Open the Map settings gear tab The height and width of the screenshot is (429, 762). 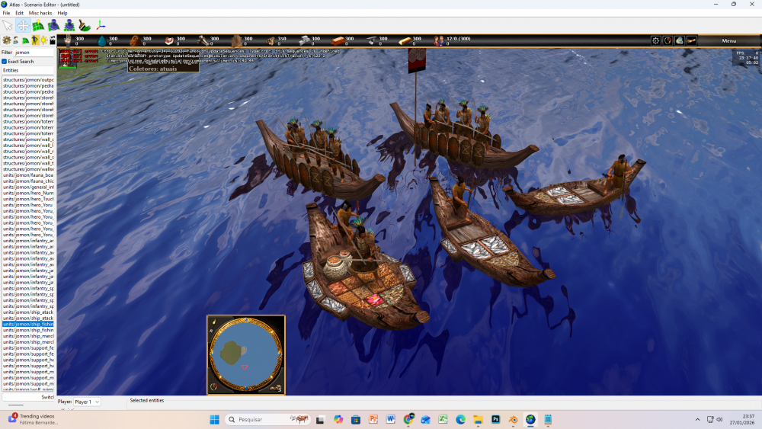[7, 40]
